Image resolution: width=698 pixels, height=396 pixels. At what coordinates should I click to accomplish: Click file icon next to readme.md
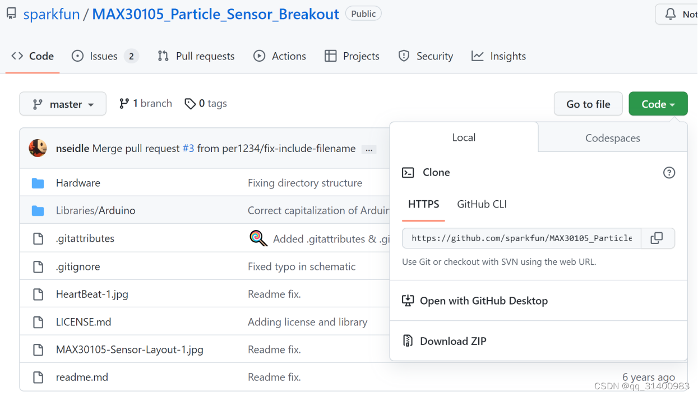(38, 377)
